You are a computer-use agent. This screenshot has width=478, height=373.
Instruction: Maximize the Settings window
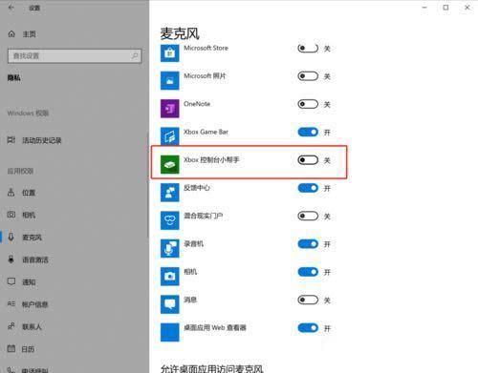[x=445, y=8]
